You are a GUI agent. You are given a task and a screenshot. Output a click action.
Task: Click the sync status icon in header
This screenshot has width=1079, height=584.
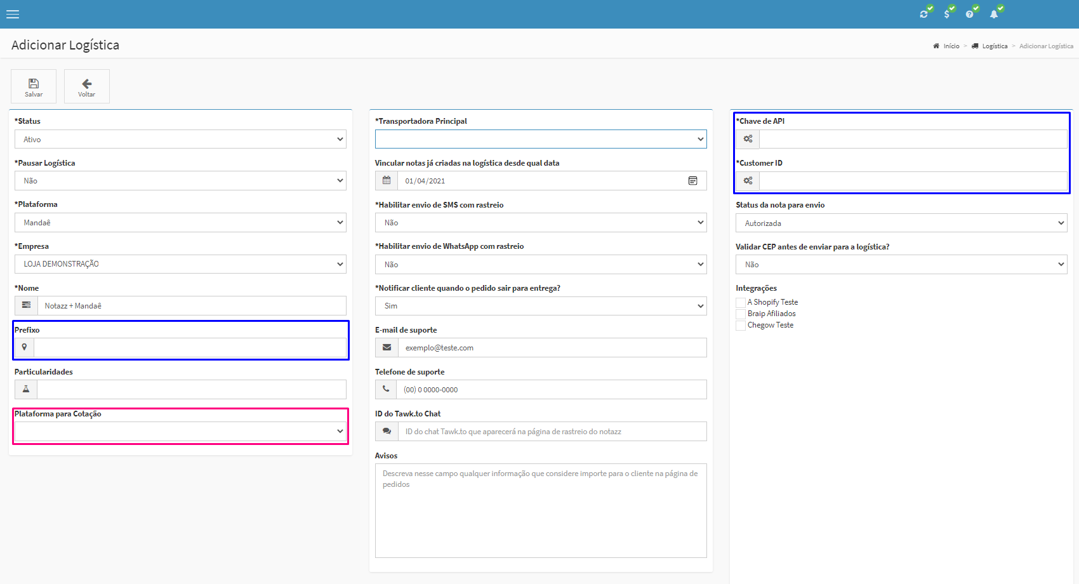click(924, 14)
